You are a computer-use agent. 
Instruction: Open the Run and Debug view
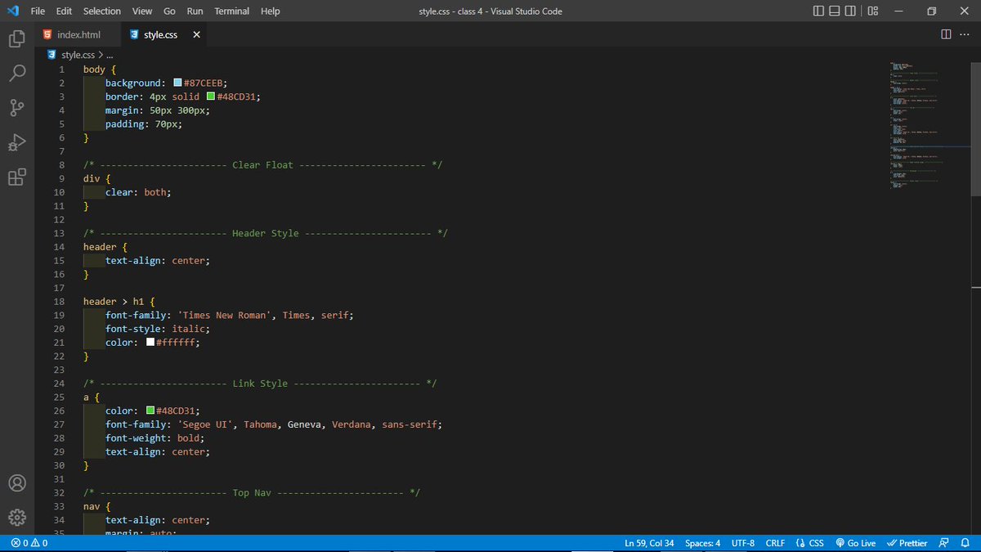[17, 143]
